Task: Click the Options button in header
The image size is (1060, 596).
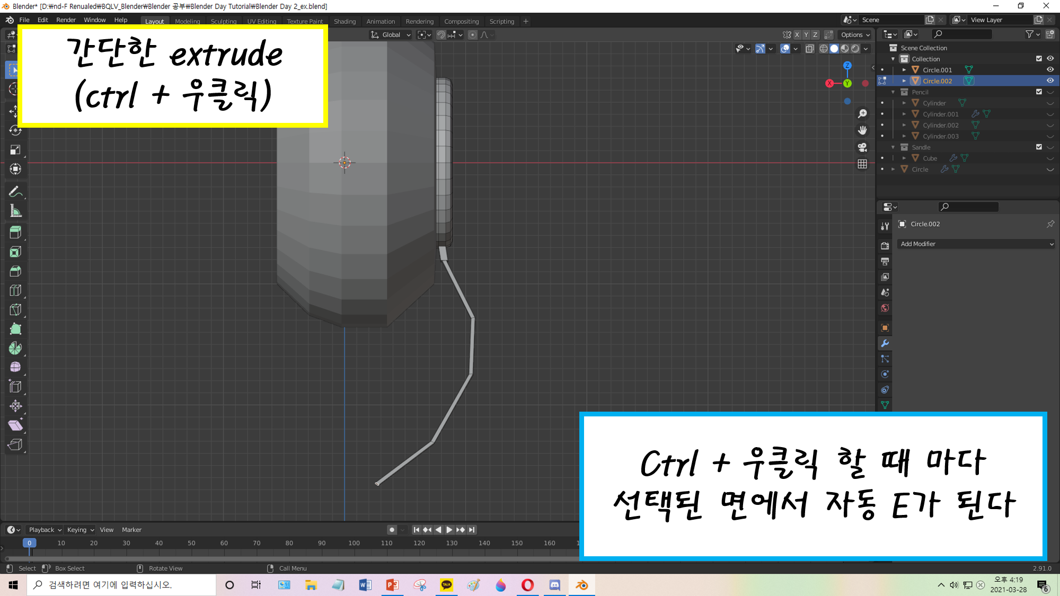Action: tap(855, 35)
